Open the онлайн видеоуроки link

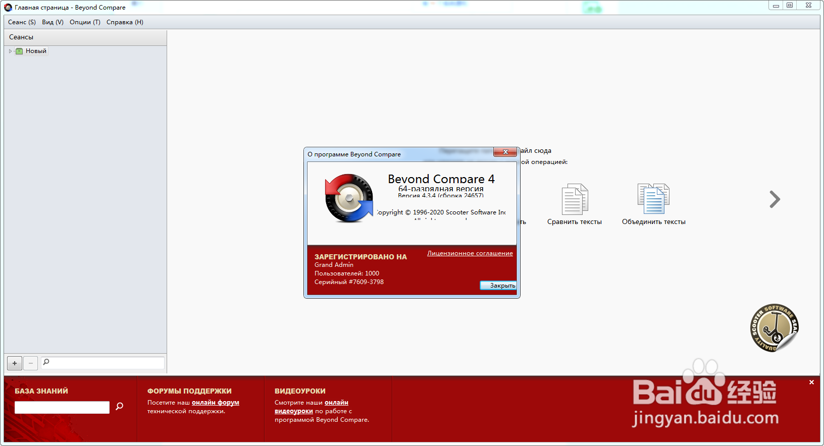312,407
